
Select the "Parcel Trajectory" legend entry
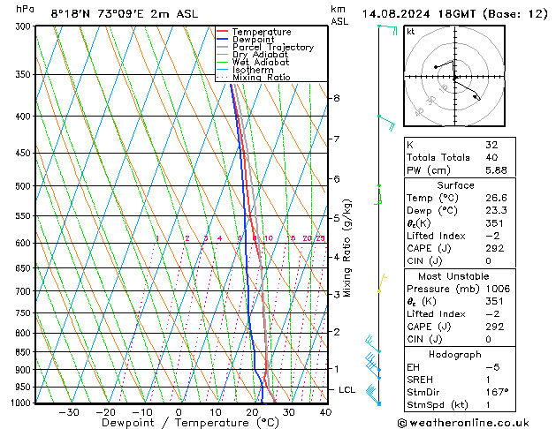[273, 47]
